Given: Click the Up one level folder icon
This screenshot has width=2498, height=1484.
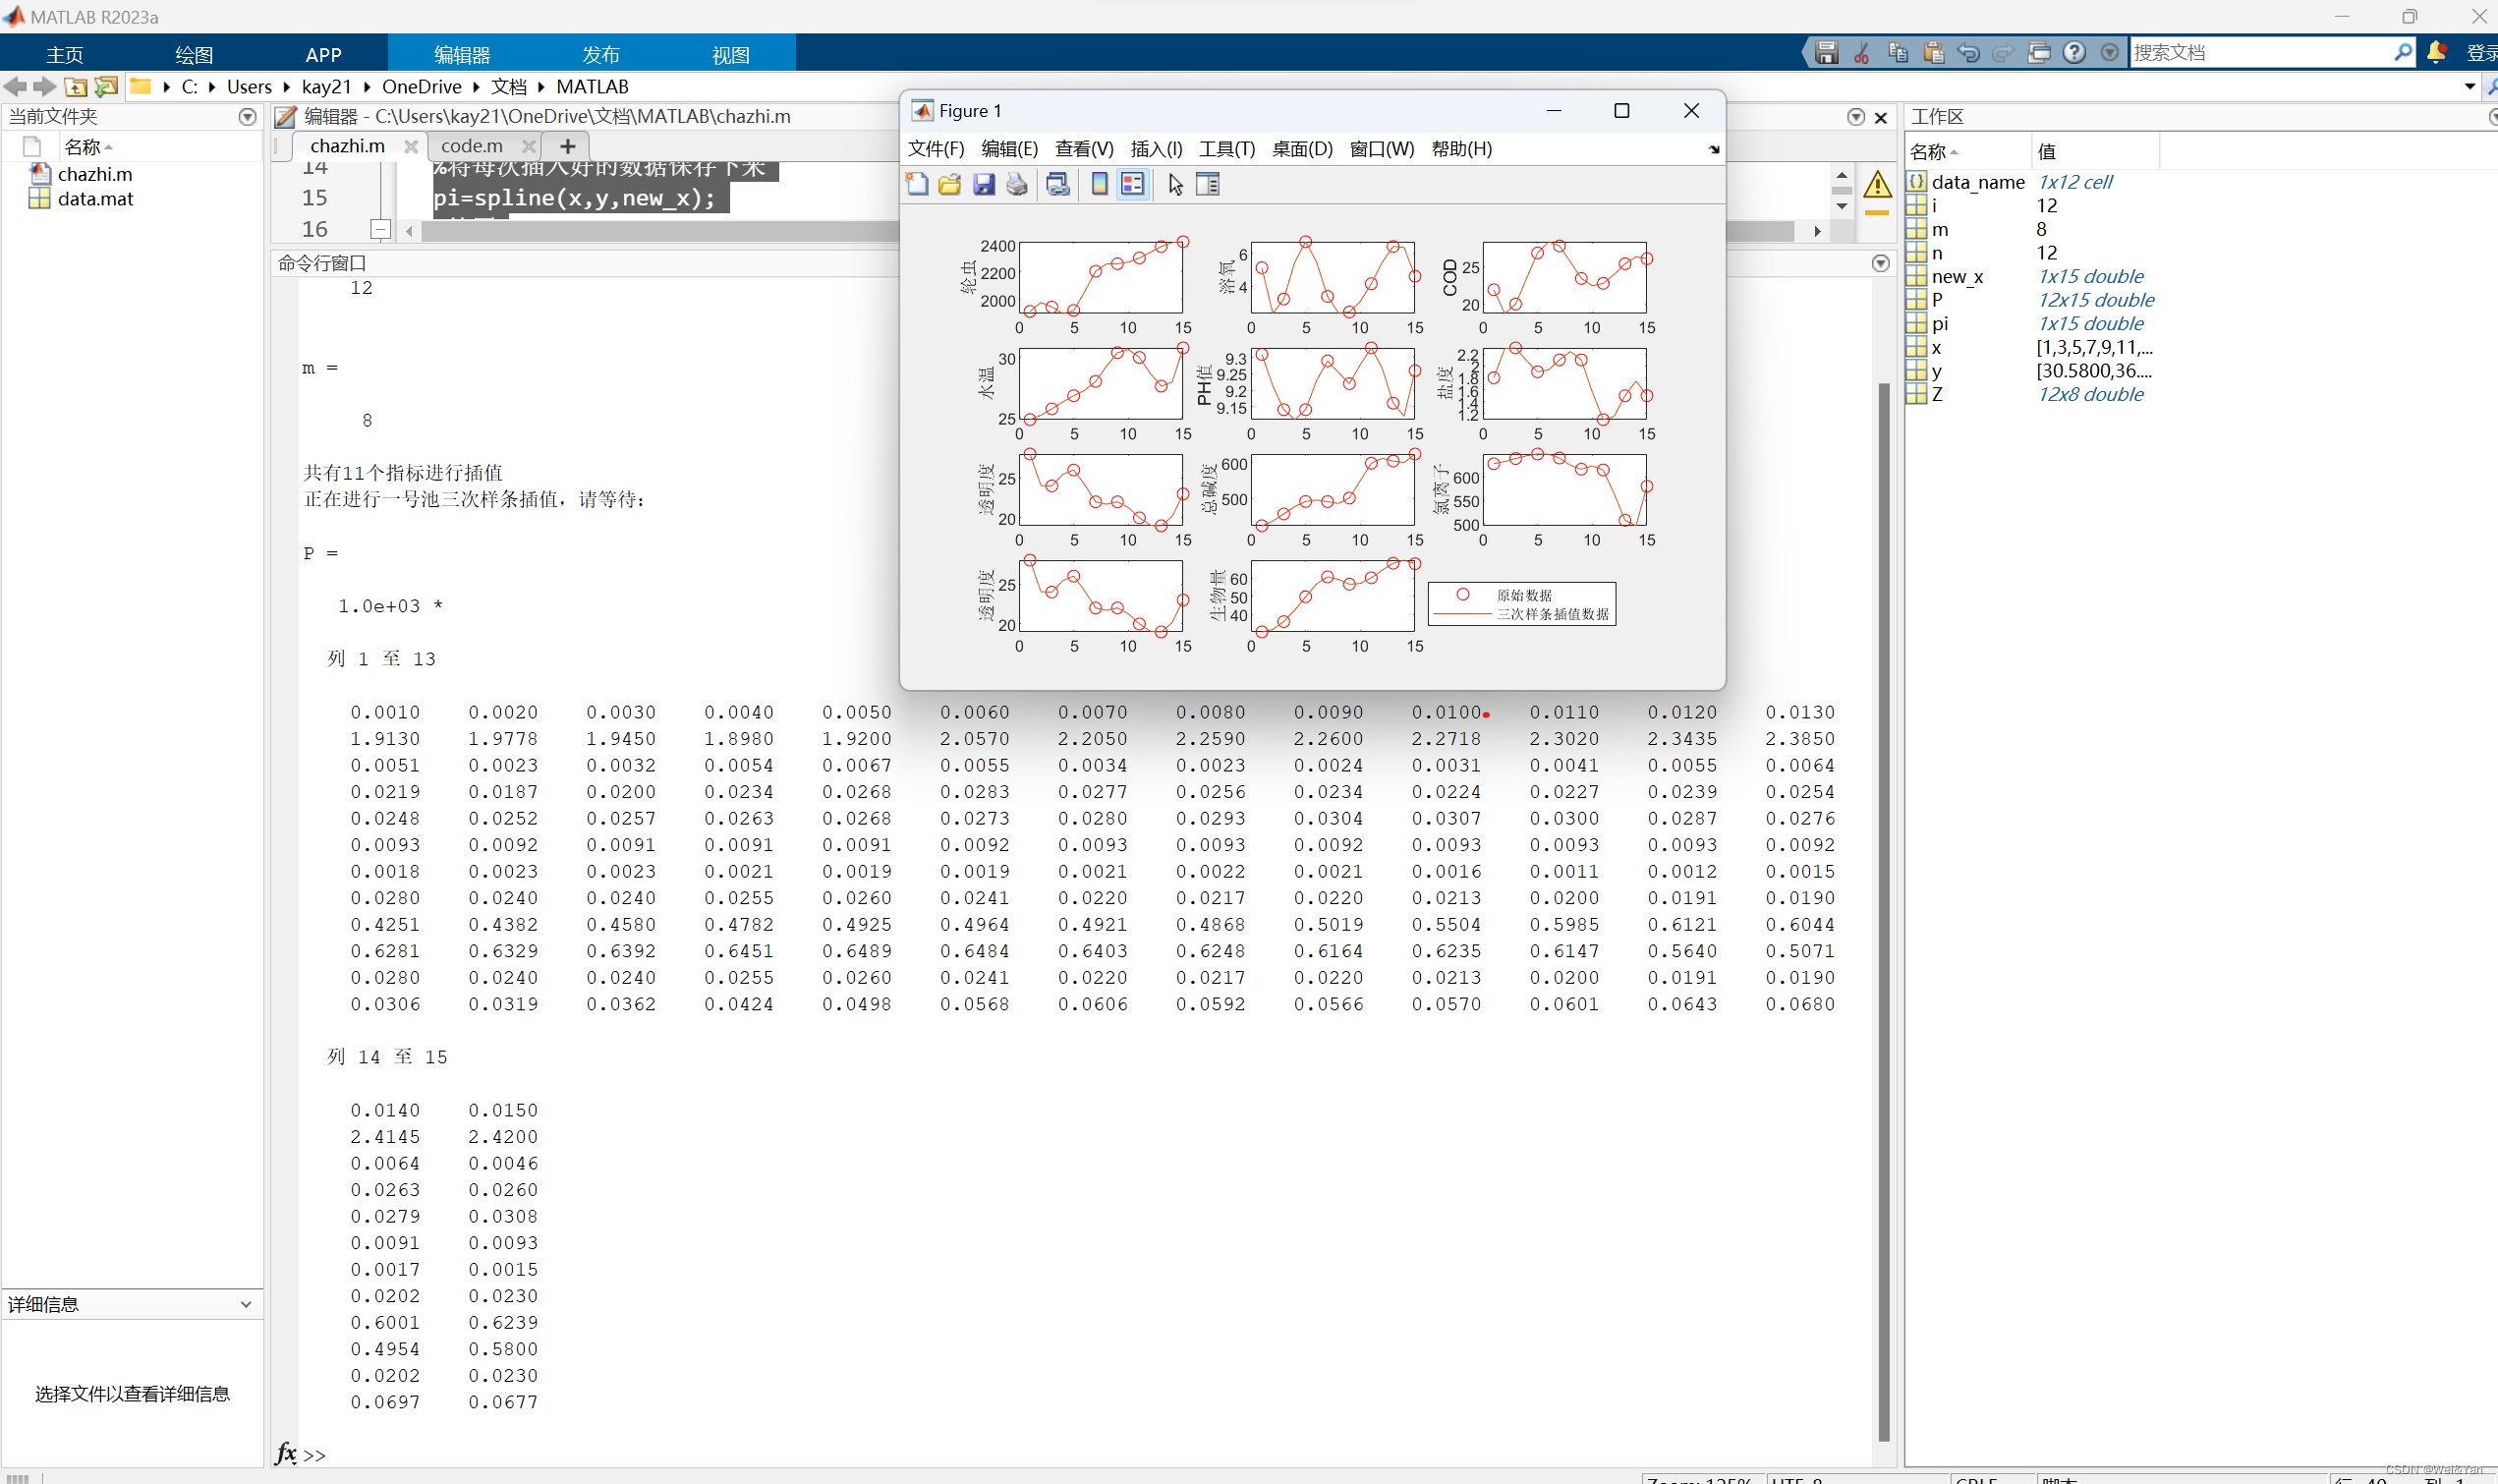Looking at the screenshot, I should pos(75,87).
